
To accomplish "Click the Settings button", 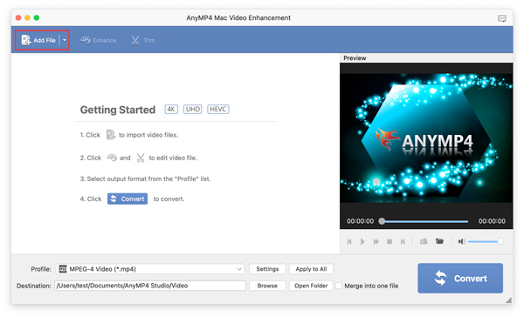I will click(267, 269).
